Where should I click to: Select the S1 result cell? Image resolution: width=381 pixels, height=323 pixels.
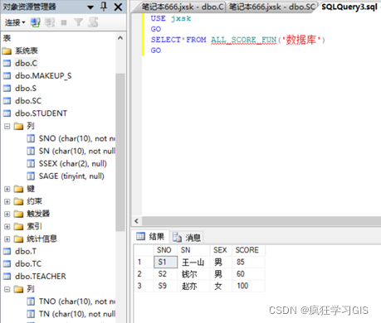point(165,262)
